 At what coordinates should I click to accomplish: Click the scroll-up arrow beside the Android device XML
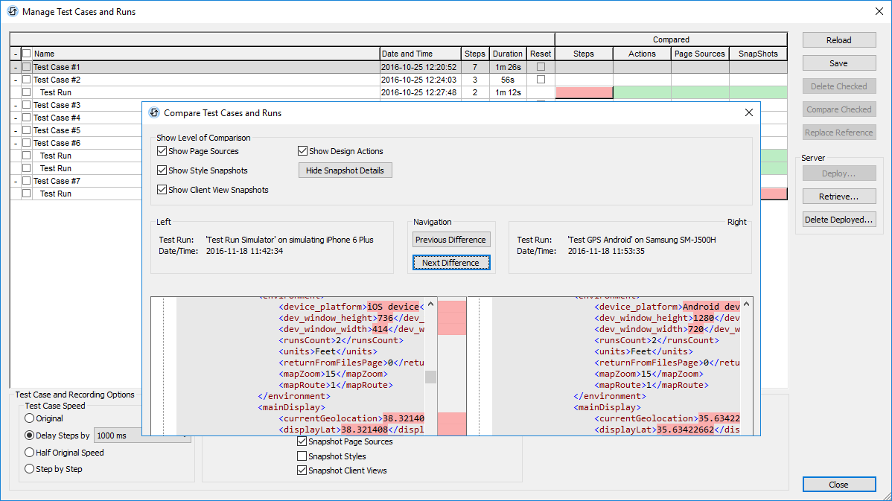point(746,304)
